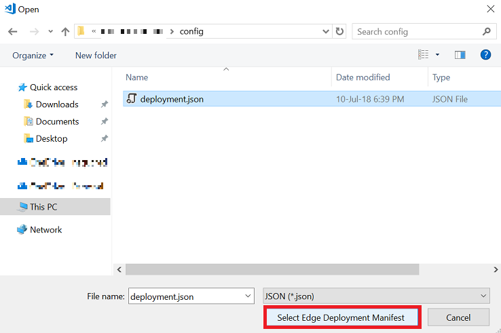This screenshot has height=333, width=501.
Task: Click the pin icon beside Documents
Action: tap(104, 121)
